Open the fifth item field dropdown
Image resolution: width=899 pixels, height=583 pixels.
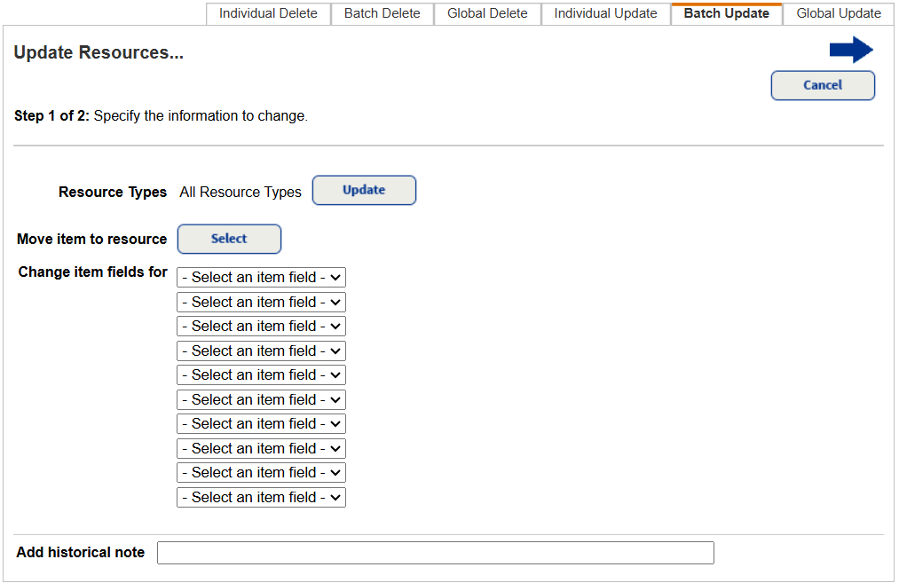point(261,374)
